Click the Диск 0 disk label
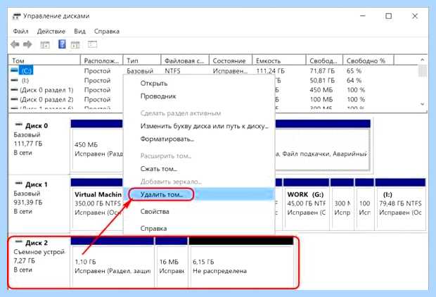 (x=37, y=126)
